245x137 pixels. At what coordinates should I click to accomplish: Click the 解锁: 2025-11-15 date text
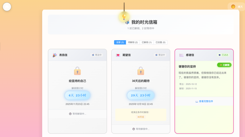[x=188, y=89]
